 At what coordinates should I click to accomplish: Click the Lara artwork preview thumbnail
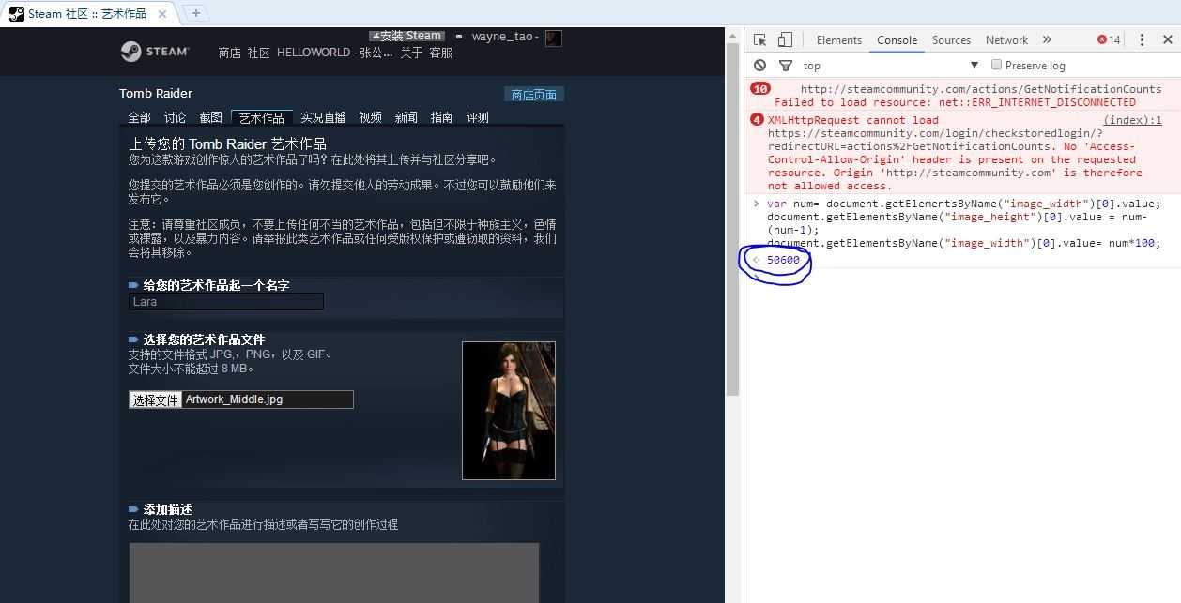coord(509,411)
